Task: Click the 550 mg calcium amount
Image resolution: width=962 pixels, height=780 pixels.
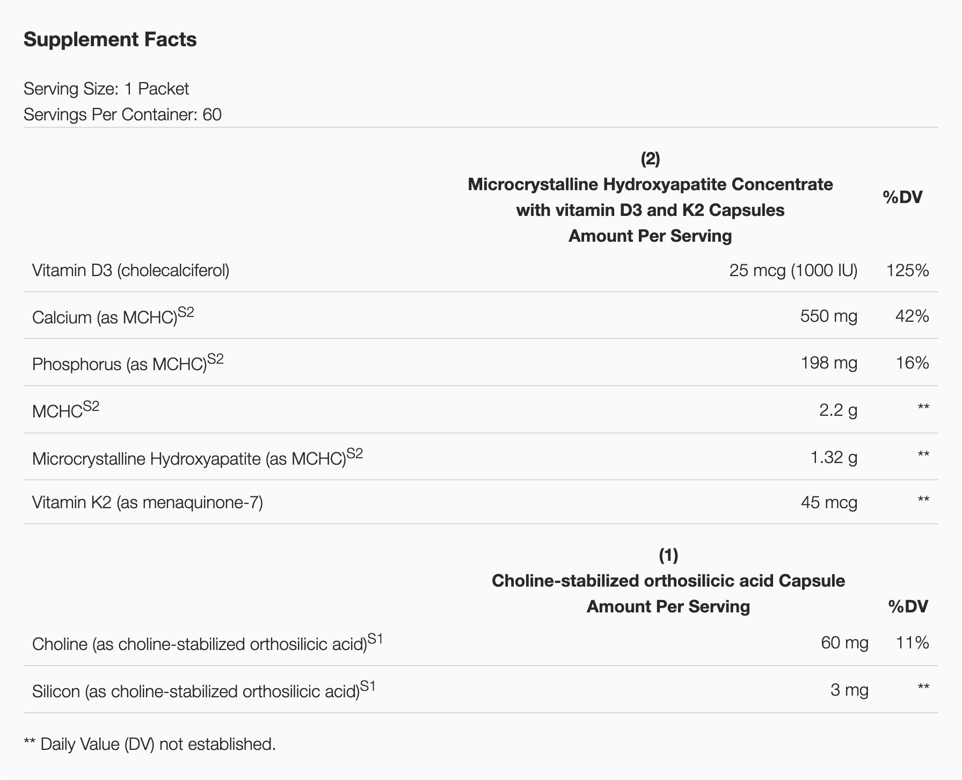Action: (828, 316)
